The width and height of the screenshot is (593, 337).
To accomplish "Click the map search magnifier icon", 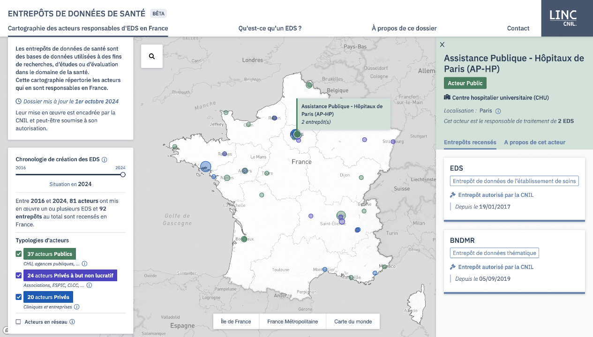I will coord(152,56).
